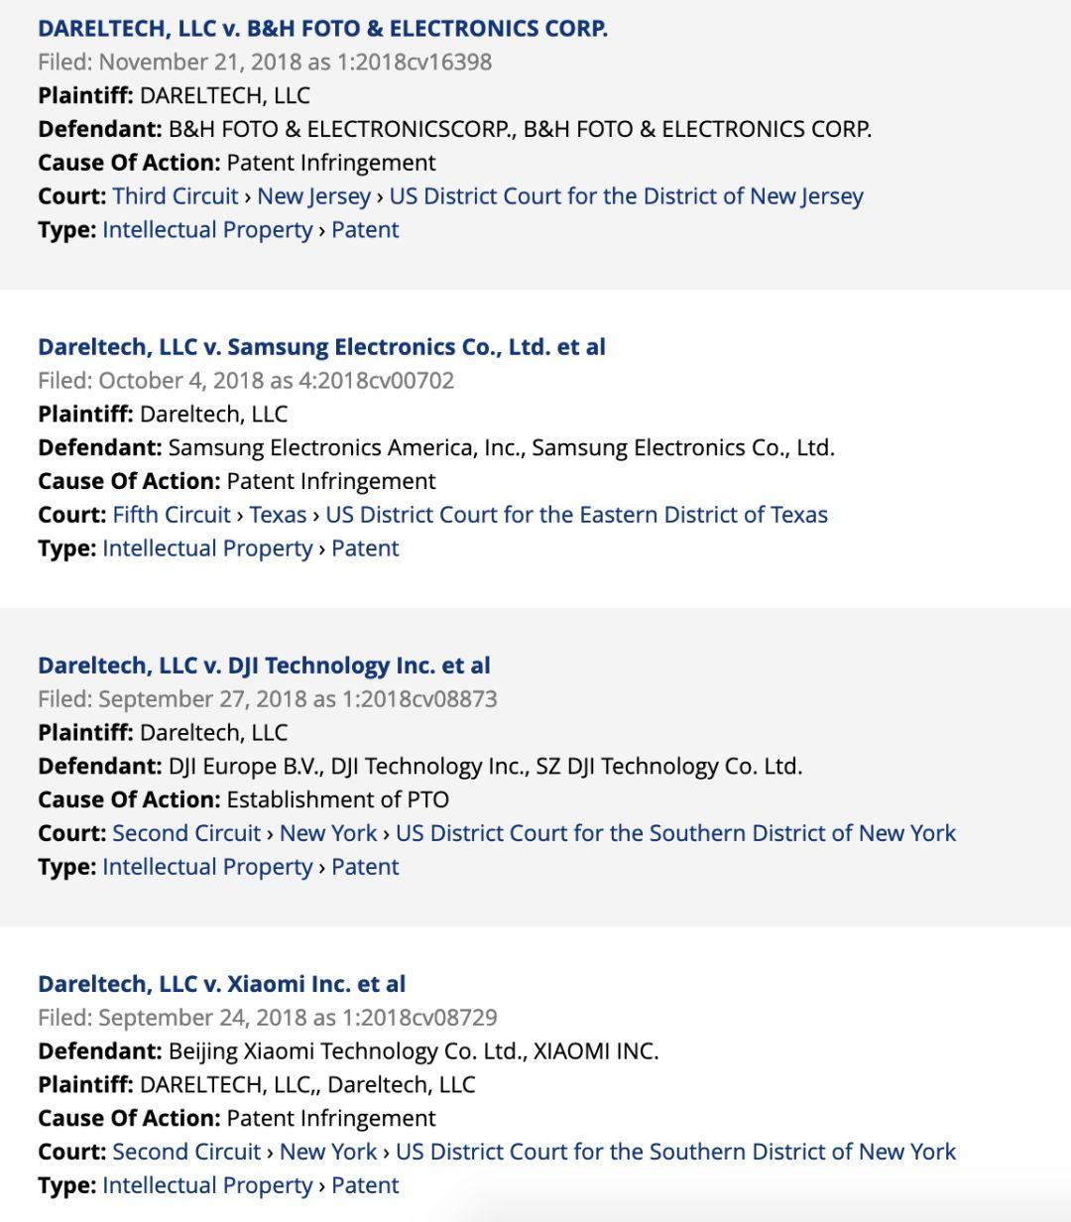The image size is (1071, 1222).
Task: Open Dareltech v. Xiaomi Inc. case link
Action: [x=221, y=984]
